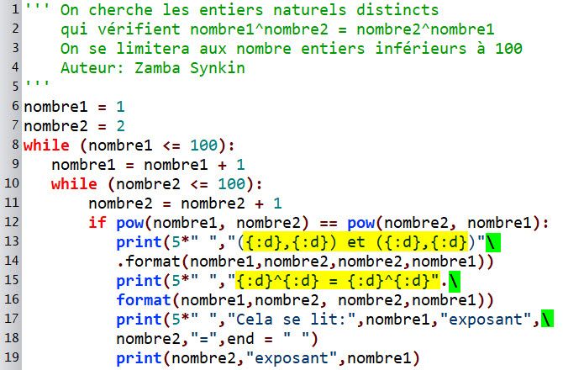
Task: Click 'end = " "' on line 18
Action: pyautogui.click(x=268, y=339)
